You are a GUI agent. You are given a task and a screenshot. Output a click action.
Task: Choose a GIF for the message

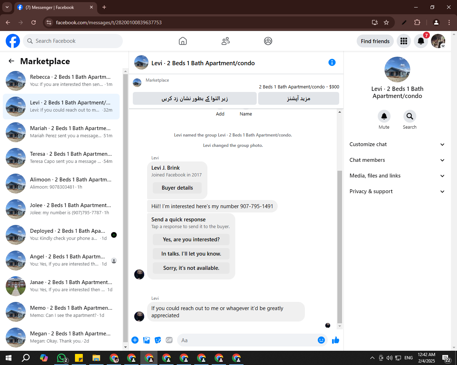[169, 340]
